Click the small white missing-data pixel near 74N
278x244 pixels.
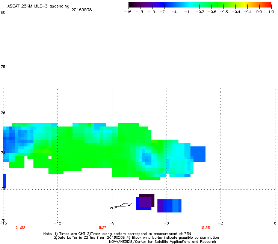(x=50, y=157)
